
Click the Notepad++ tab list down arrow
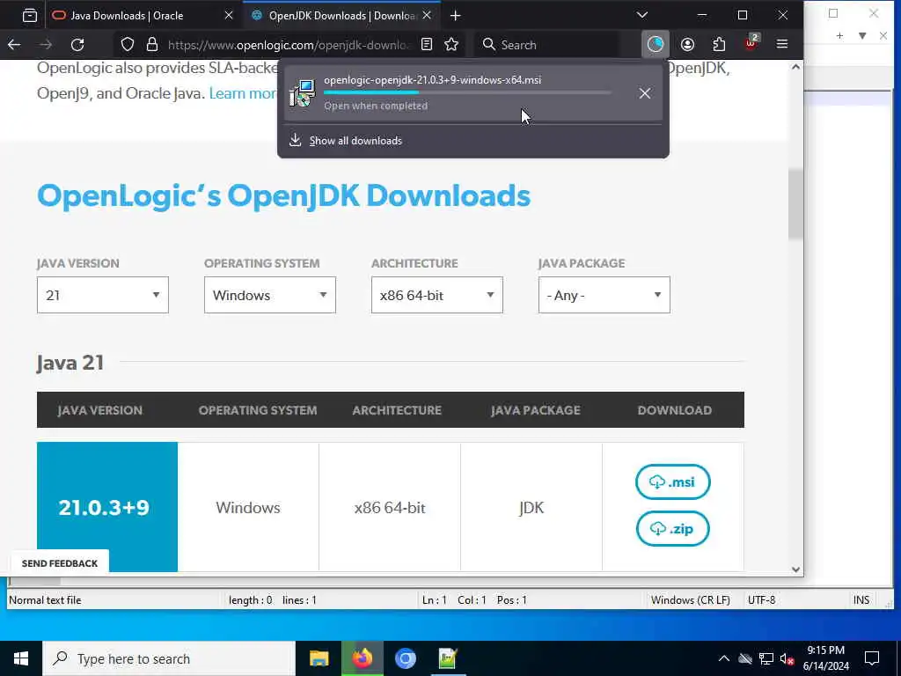(x=862, y=35)
